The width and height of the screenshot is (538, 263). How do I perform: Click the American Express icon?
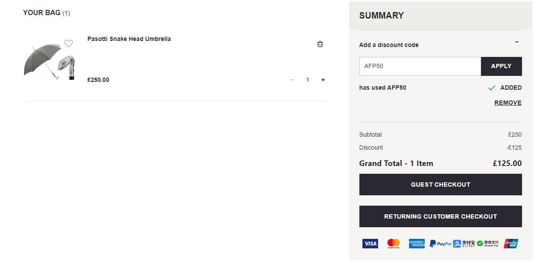417,244
